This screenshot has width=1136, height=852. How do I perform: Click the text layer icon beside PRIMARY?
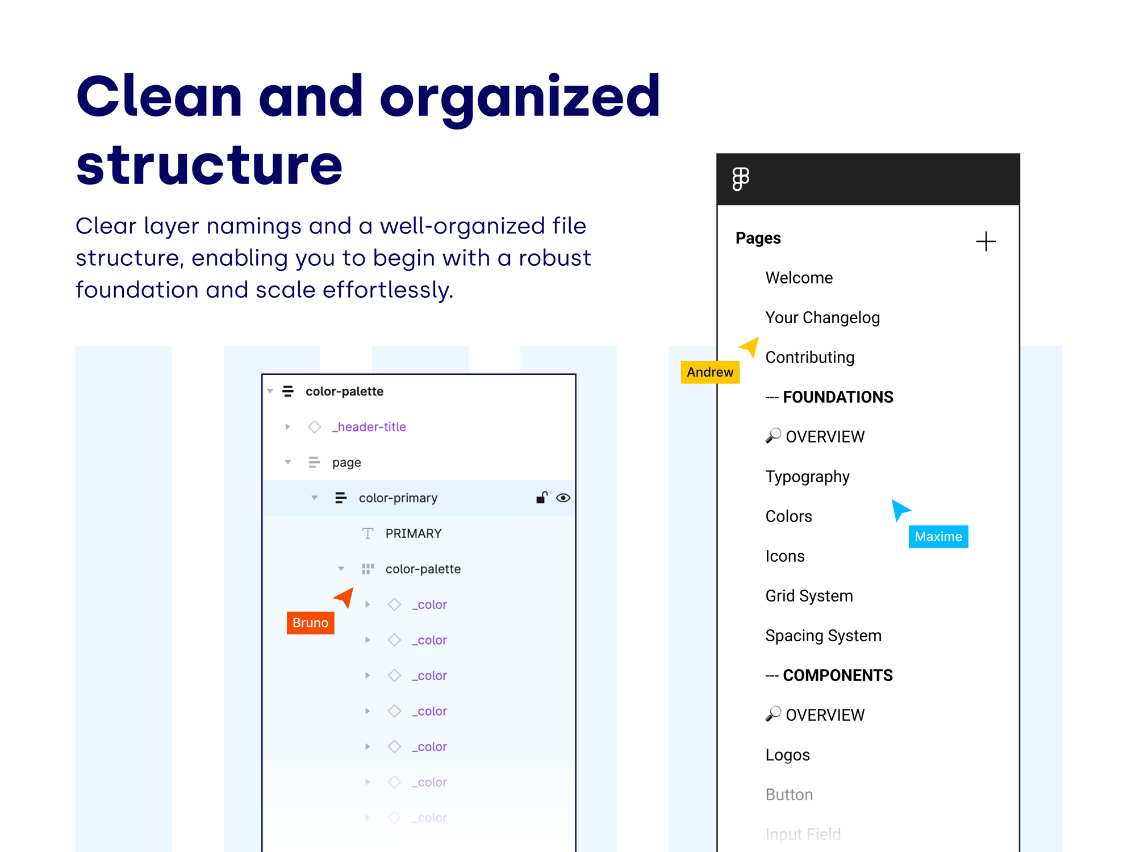tap(367, 533)
